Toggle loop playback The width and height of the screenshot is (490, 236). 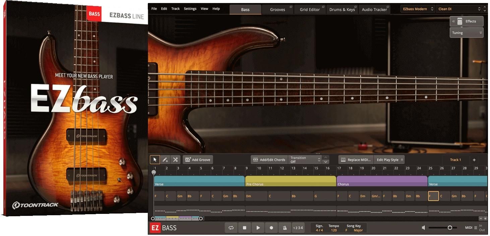coord(231,228)
